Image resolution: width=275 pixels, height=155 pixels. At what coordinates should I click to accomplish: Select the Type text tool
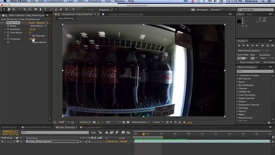click(46, 9)
